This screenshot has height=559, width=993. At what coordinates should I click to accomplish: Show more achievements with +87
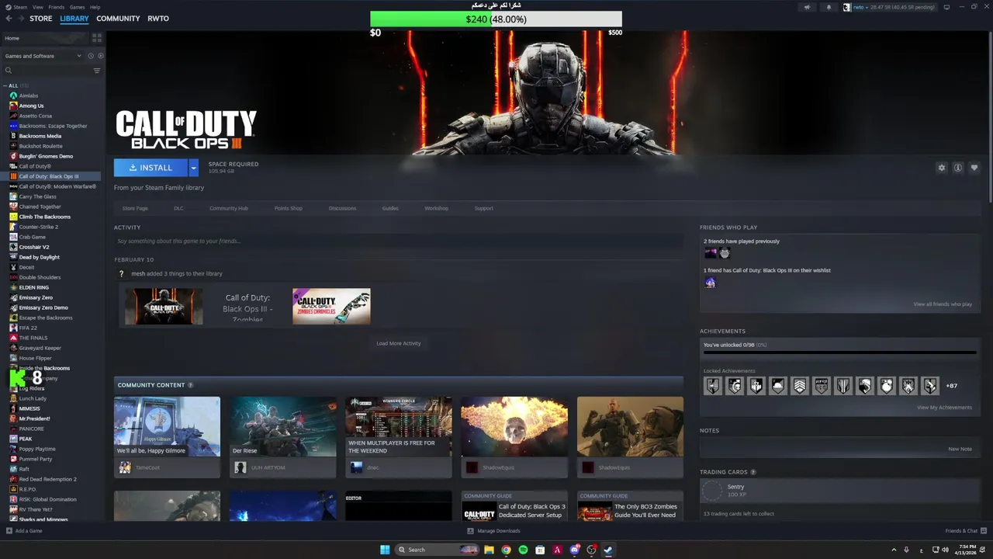(951, 386)
